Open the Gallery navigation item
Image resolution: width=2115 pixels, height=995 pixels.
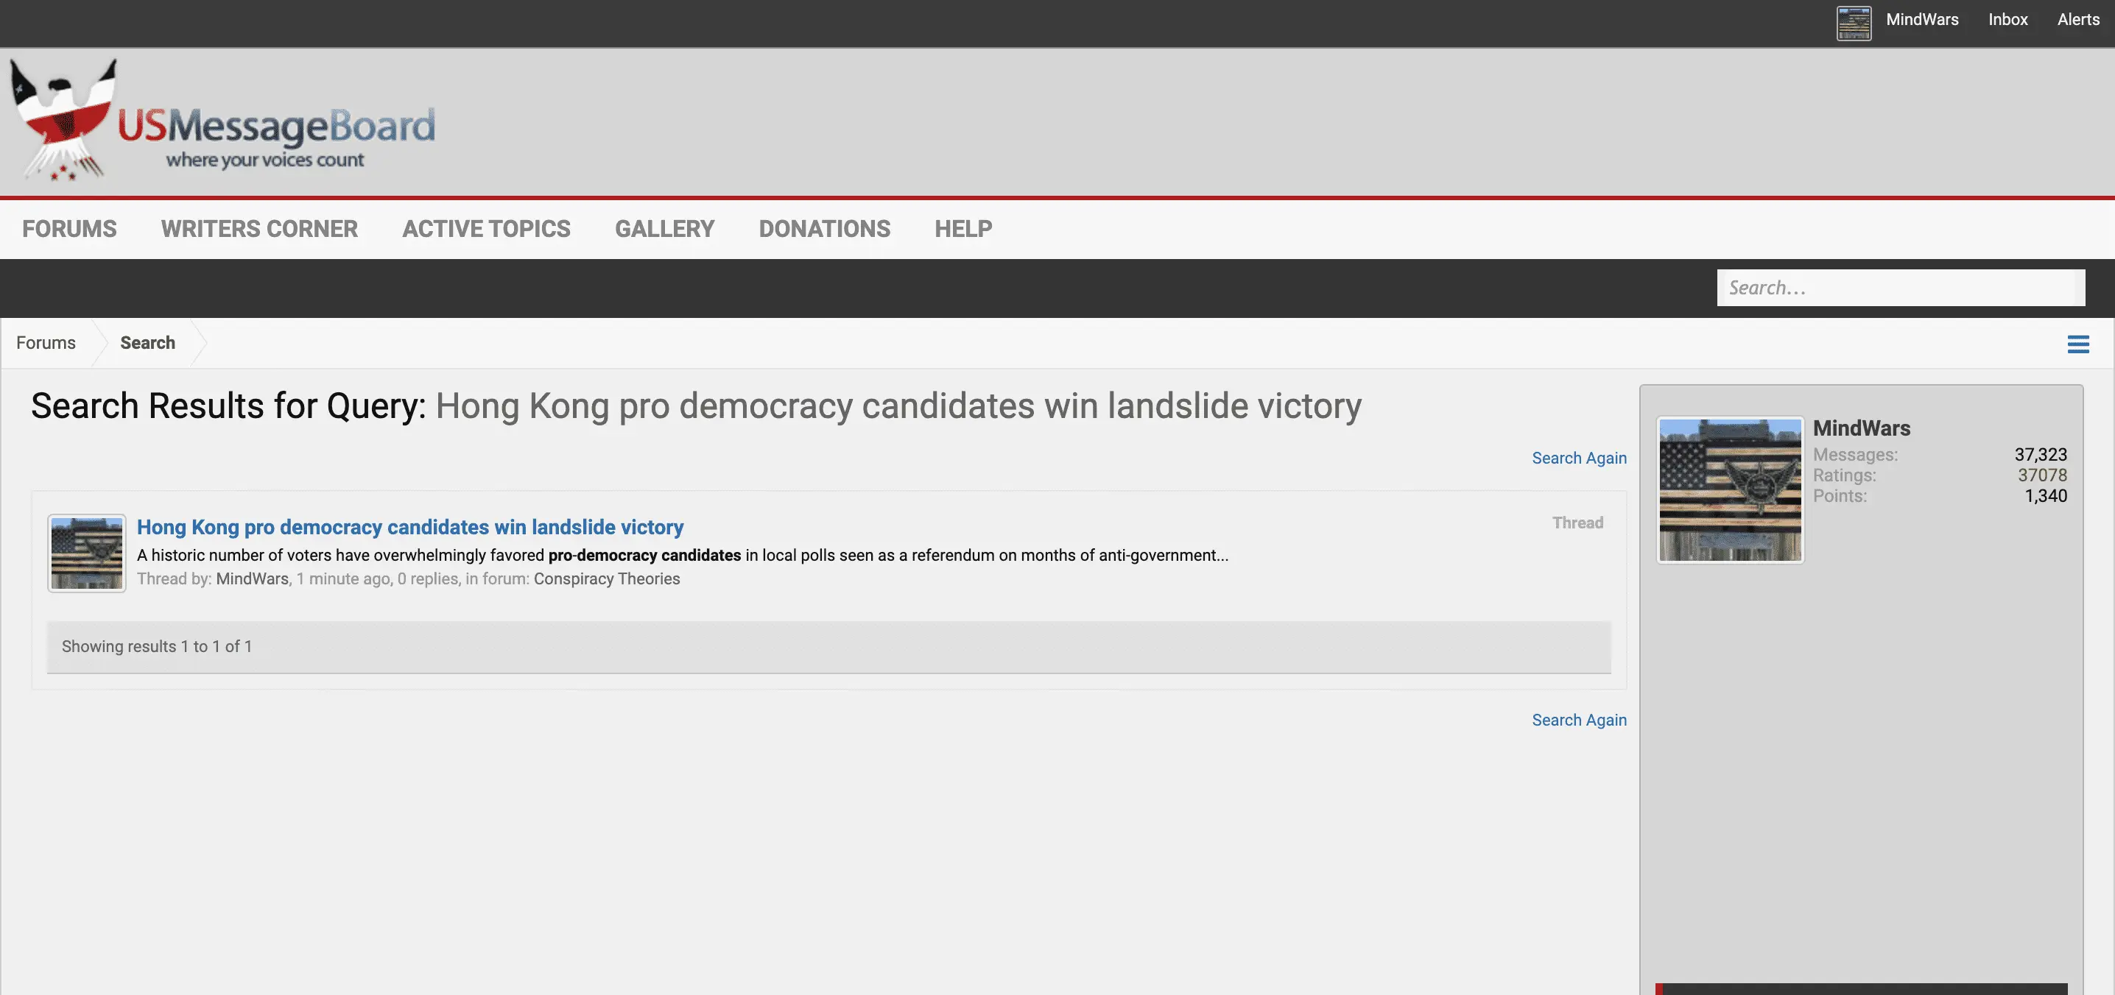(664, 229)
